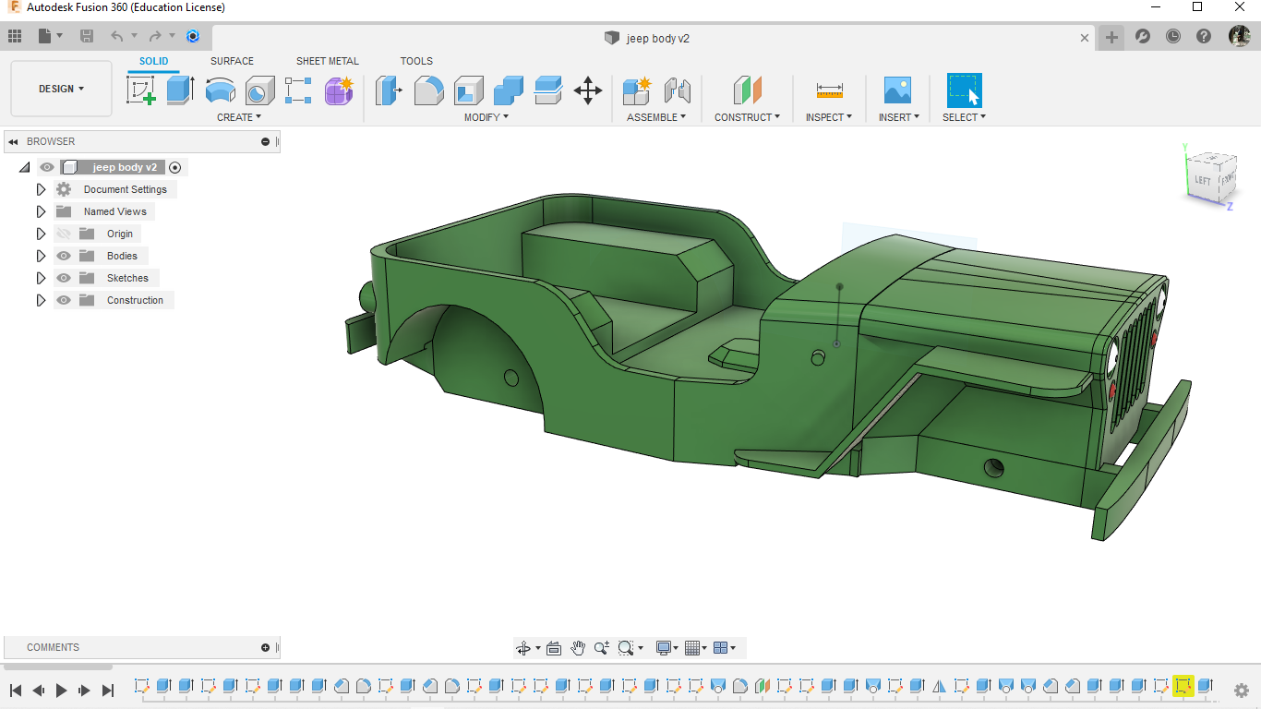This screenshot has width=1261, height=709.
Task: Select the Press Pull tool
Action: pyautogui.click(x=389, y=90)
